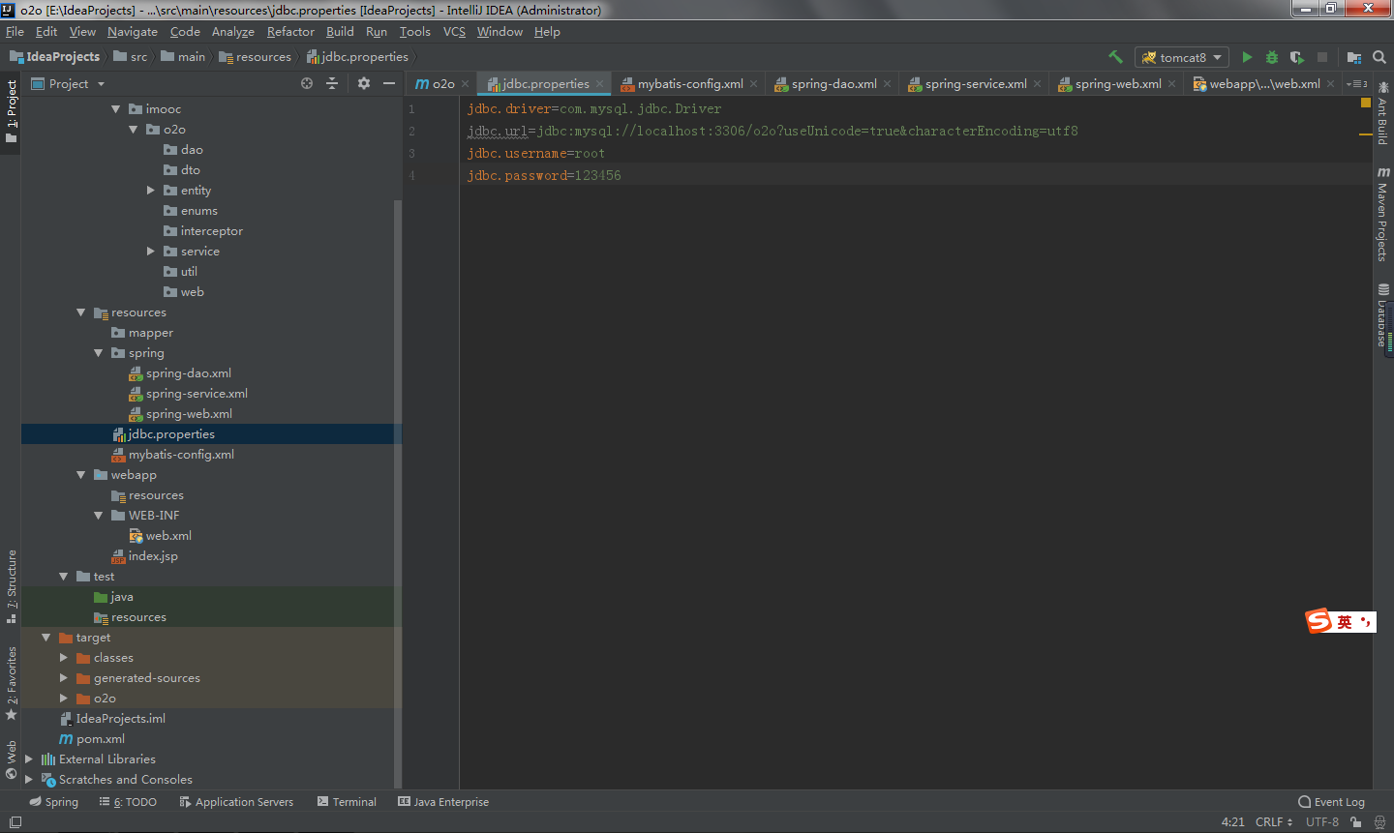
Task: Build the project with the hammer icon
Action: point(1115,57)
